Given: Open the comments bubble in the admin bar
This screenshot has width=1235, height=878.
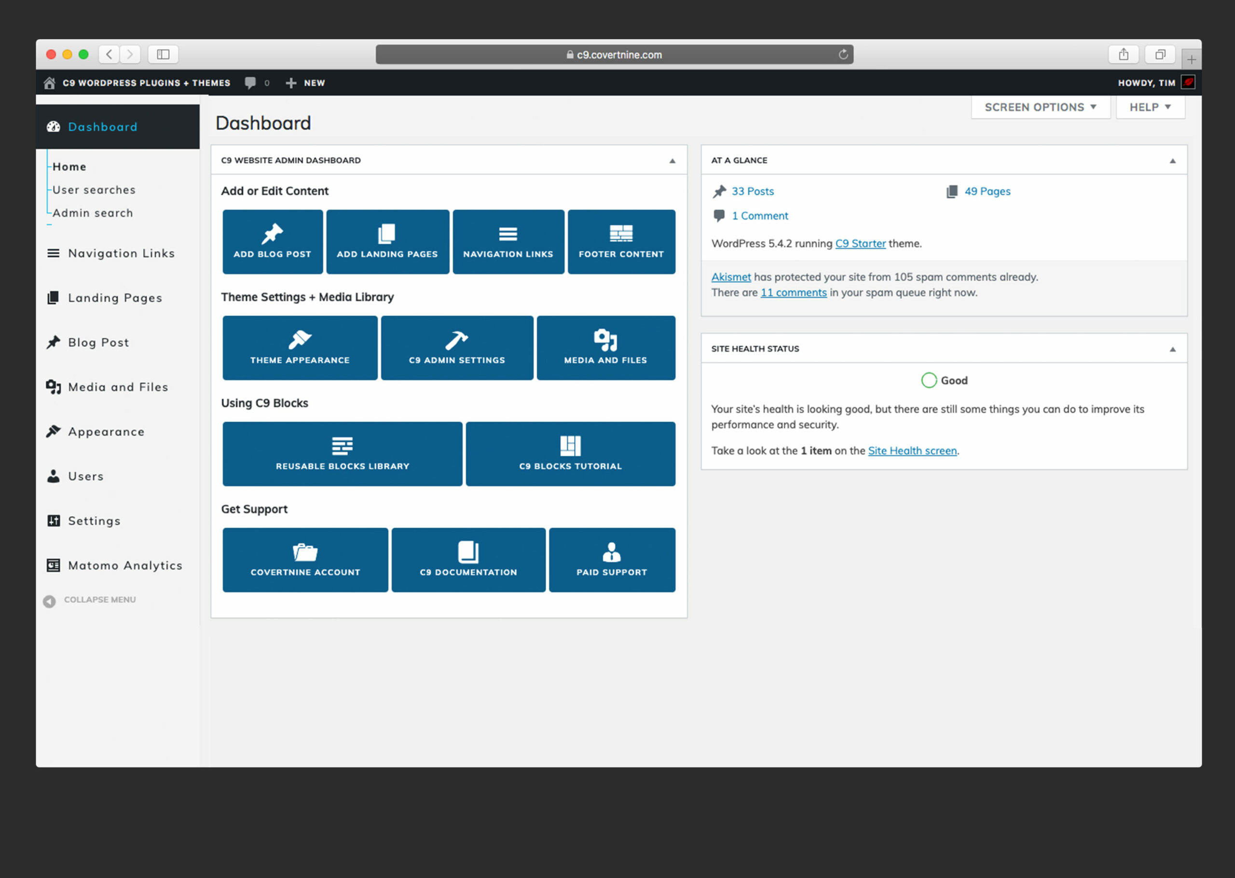Looking at the screenshot, I should pyautogui.click(x=250, y=82).
